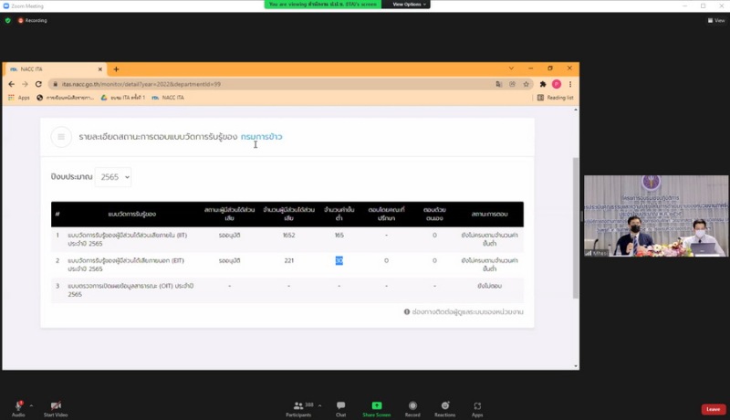Click the Record icon

pos(412,405)
